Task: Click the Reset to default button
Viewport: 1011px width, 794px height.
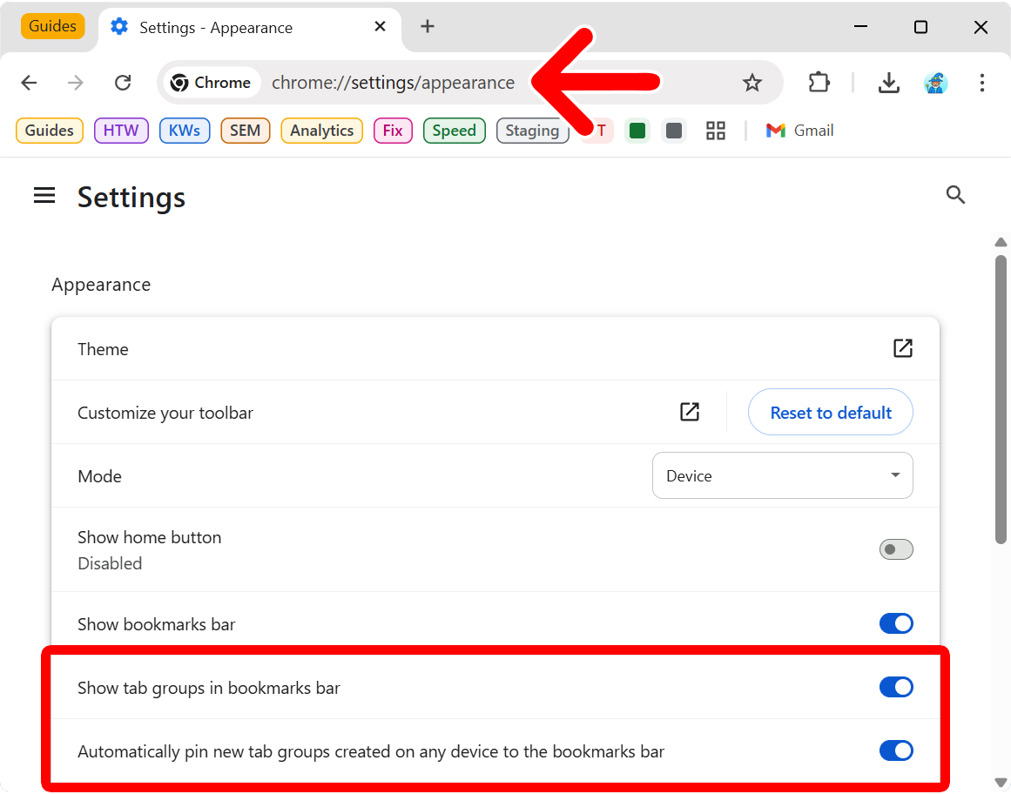Action: [x=830, y=412]
